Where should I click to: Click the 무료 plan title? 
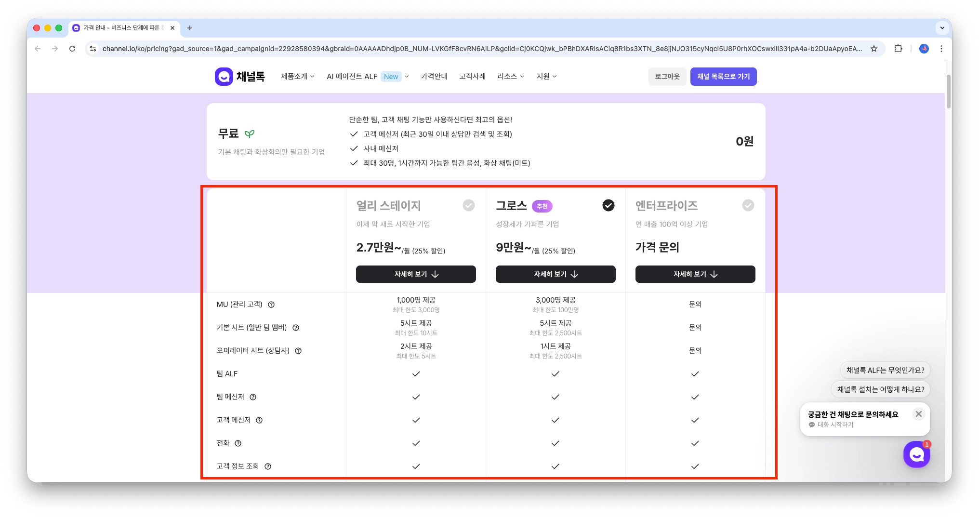point(228,133)
